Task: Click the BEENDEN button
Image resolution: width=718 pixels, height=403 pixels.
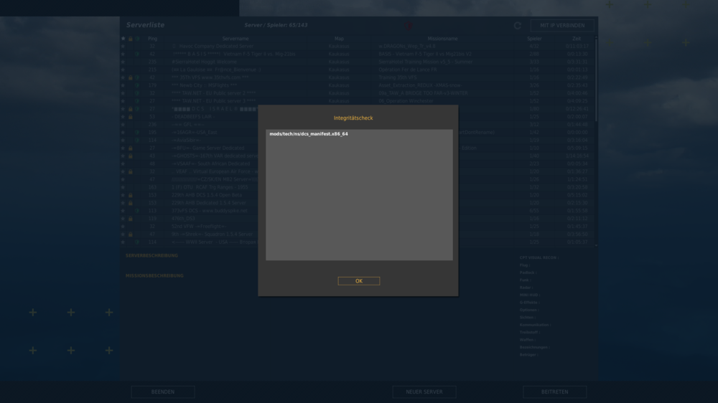Action: point(162,392)
